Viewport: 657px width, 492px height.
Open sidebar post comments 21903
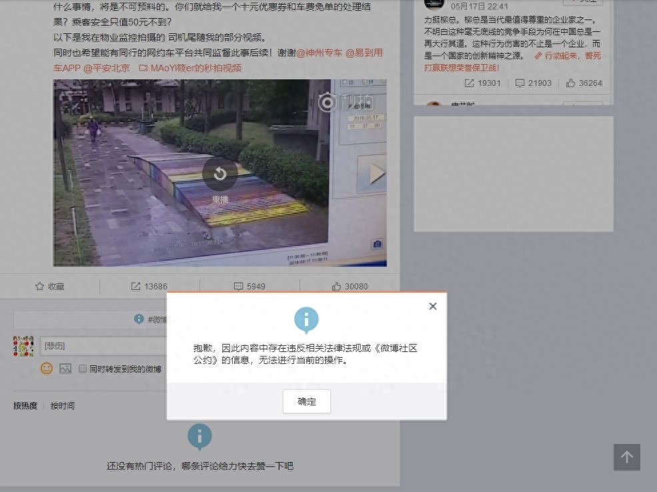(534, 83)
